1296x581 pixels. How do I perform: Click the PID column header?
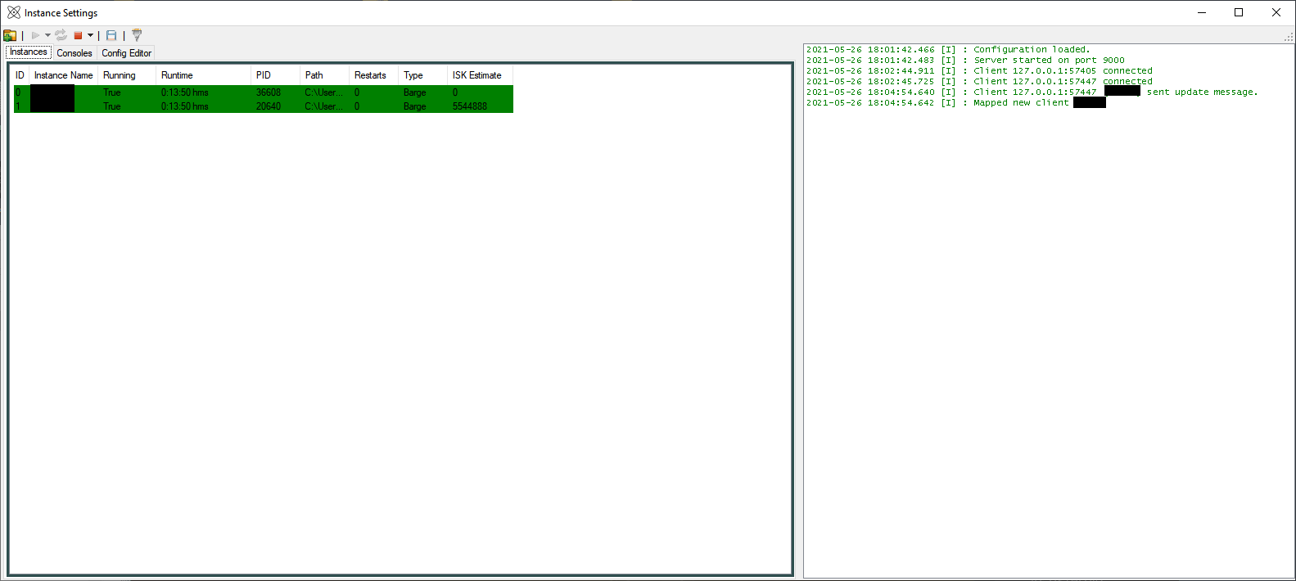275,75
